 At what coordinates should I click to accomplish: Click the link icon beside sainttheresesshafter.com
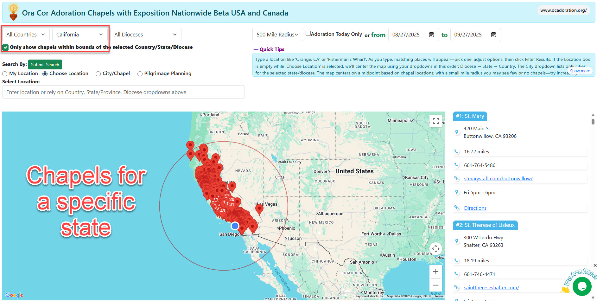[x=456, y=287]
